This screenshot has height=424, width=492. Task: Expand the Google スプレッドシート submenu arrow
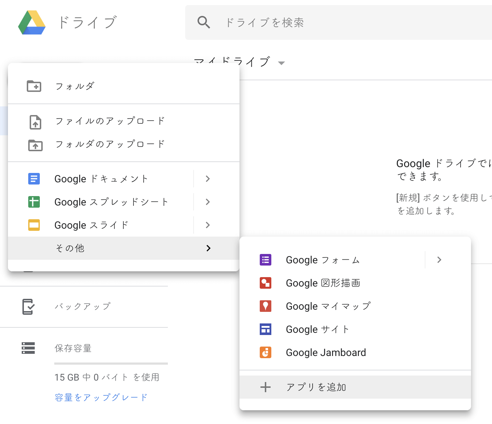[208, 202]
